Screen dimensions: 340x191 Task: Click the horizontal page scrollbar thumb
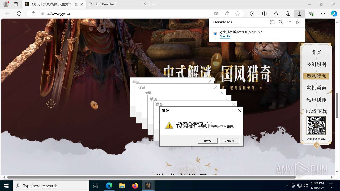pos(151,177)
